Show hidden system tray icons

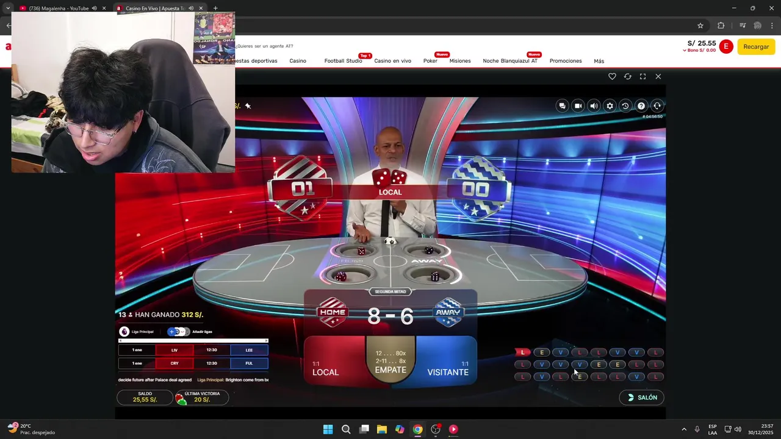click(x=683, y=429)
